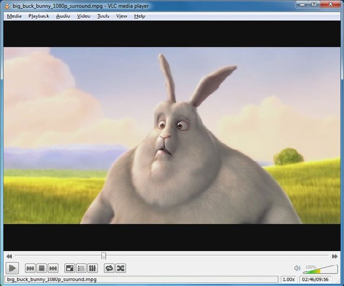
Task: Toggle fullscreen video mode icon
Action: (70, 268)
